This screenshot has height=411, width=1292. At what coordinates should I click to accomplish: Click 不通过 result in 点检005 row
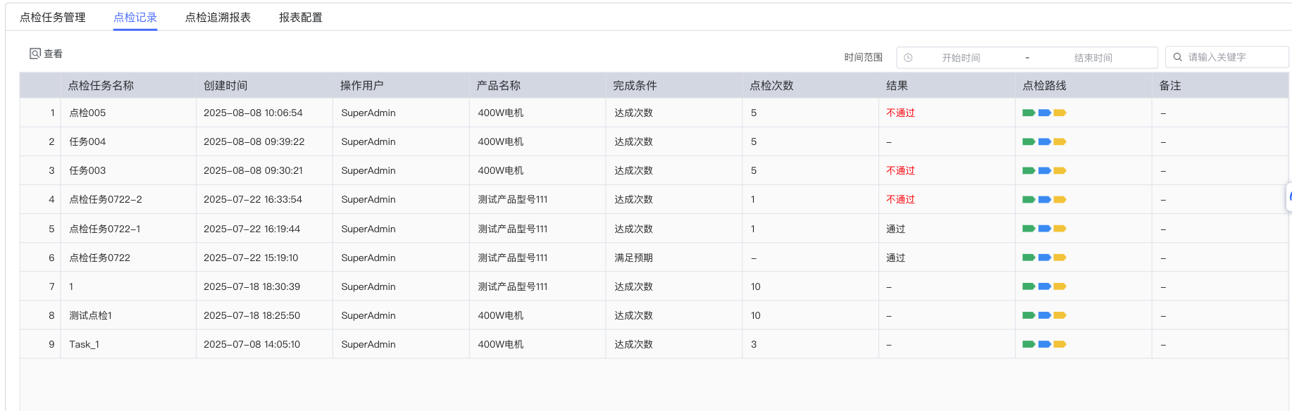tap(900, 113)
